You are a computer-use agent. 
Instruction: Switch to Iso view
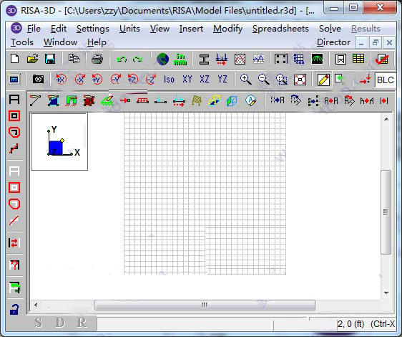tap(169, 80)
